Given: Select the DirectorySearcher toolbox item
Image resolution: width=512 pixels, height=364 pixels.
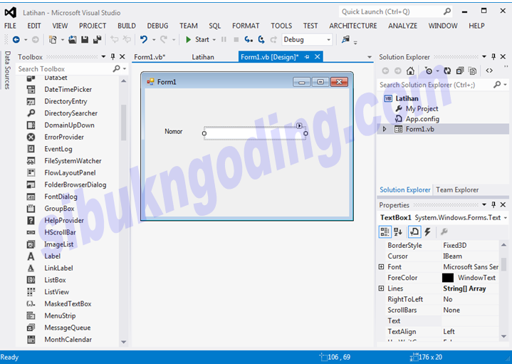Looking at the screenshot, I should (71, 113).
